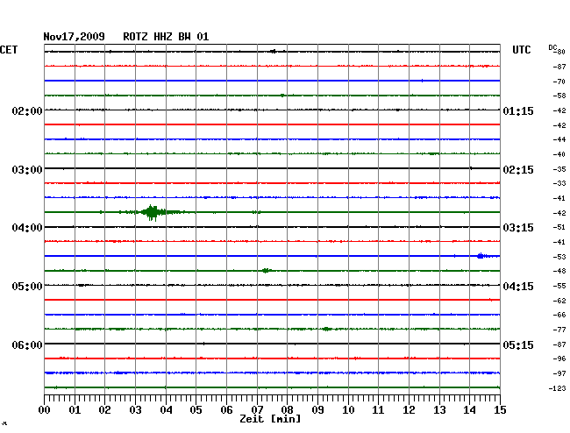Click the DC offset value -48
The height and width of the screenshot is (433, 570).
point(559,271)
